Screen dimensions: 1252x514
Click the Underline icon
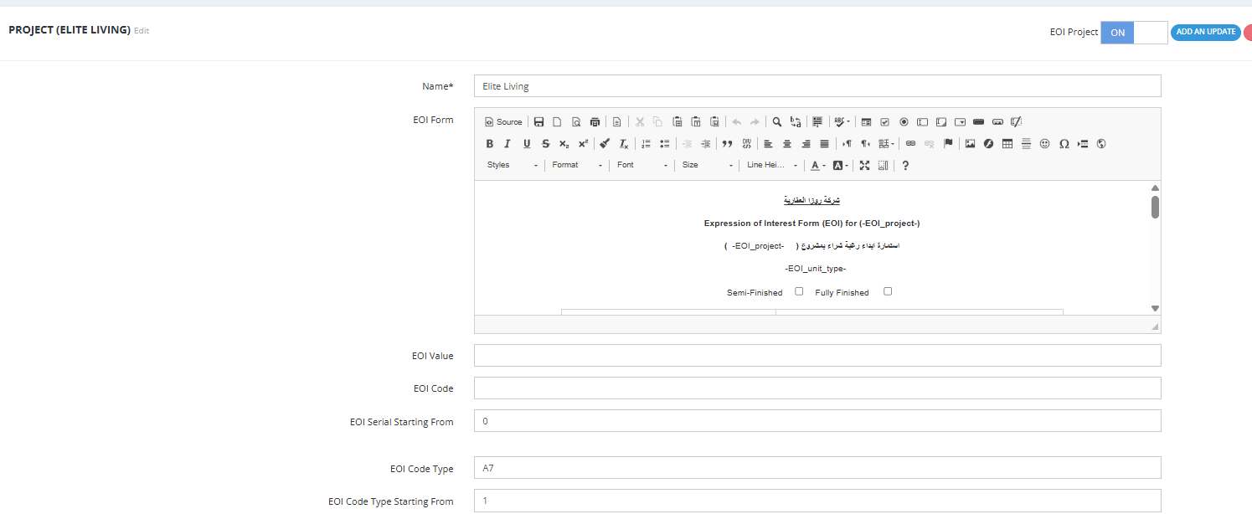(527, 144)
